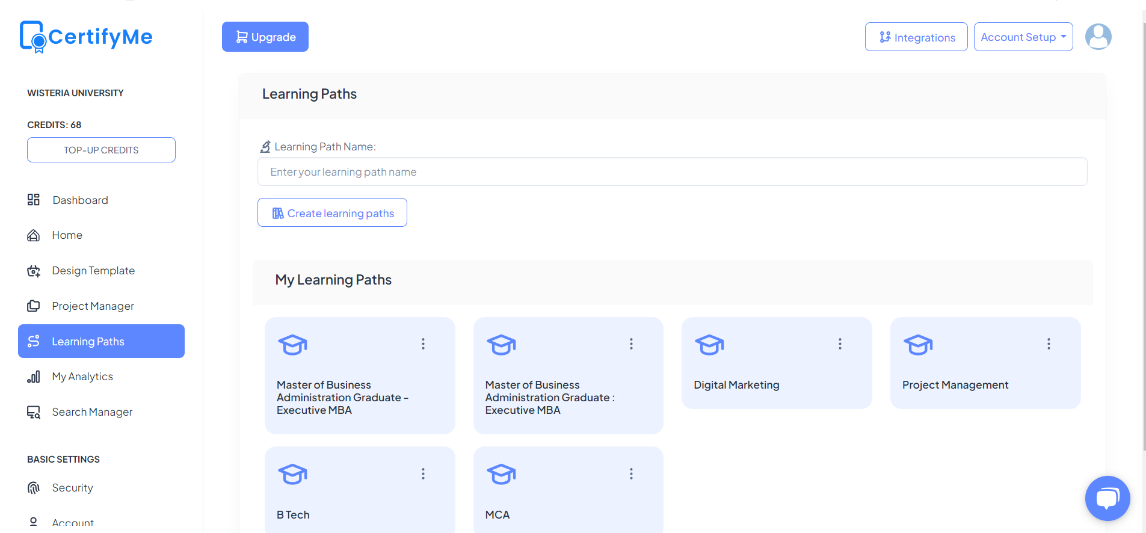The image size is (1146, 533).
Task: Go to Dashboard in sidebar
Action: (101, 200)
